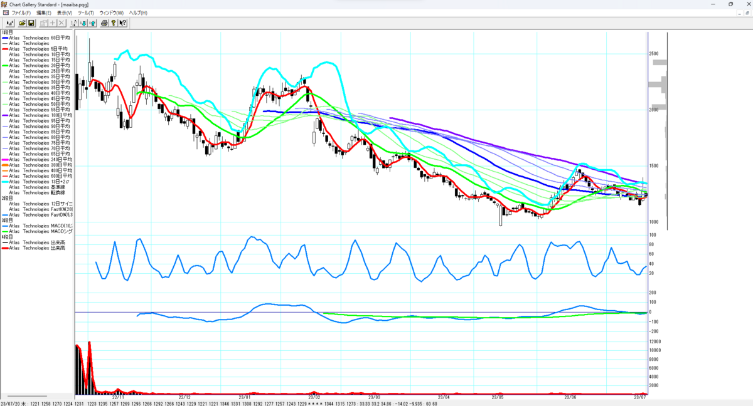Click the new chart toolbar icon
The height and width of the screenshot is (406, 753).
click(11, 23)
